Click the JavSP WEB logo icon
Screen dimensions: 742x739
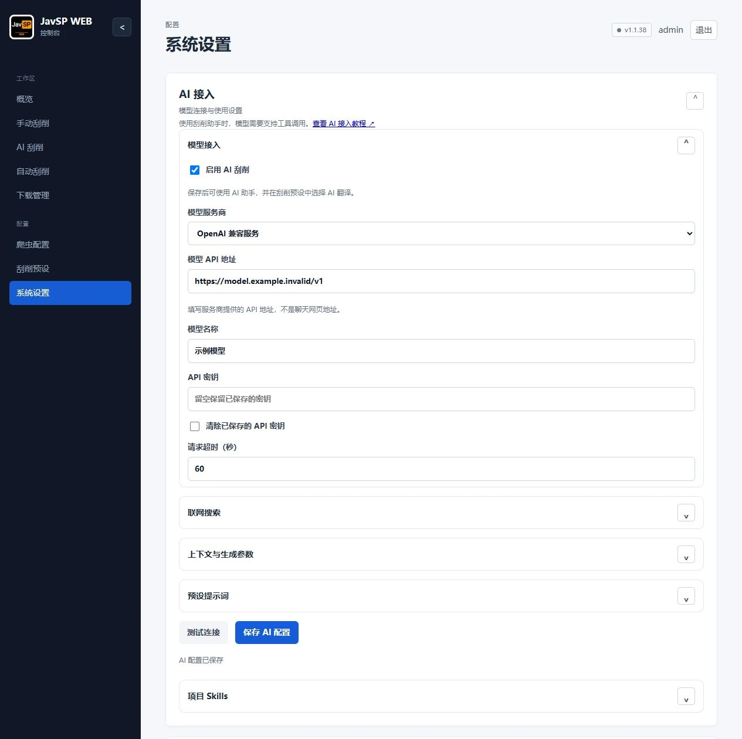(x=22, y=27)
